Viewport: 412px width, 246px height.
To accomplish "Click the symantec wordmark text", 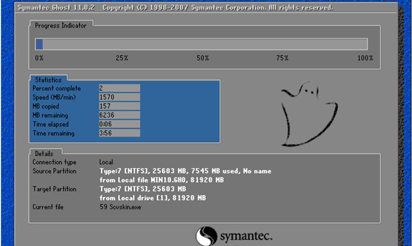I will point(246,236).
